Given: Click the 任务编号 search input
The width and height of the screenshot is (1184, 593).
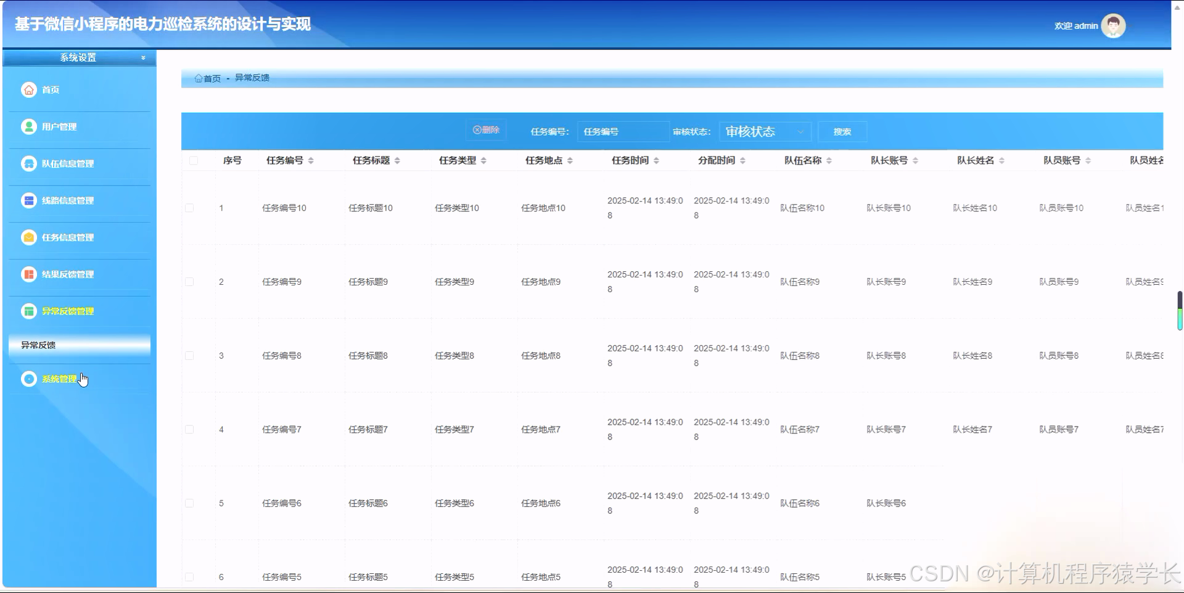Looking at the screenshot, I should point(623,131).
